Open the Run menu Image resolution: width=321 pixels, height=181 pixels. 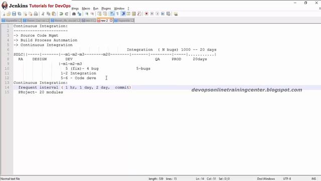[96, 9]
